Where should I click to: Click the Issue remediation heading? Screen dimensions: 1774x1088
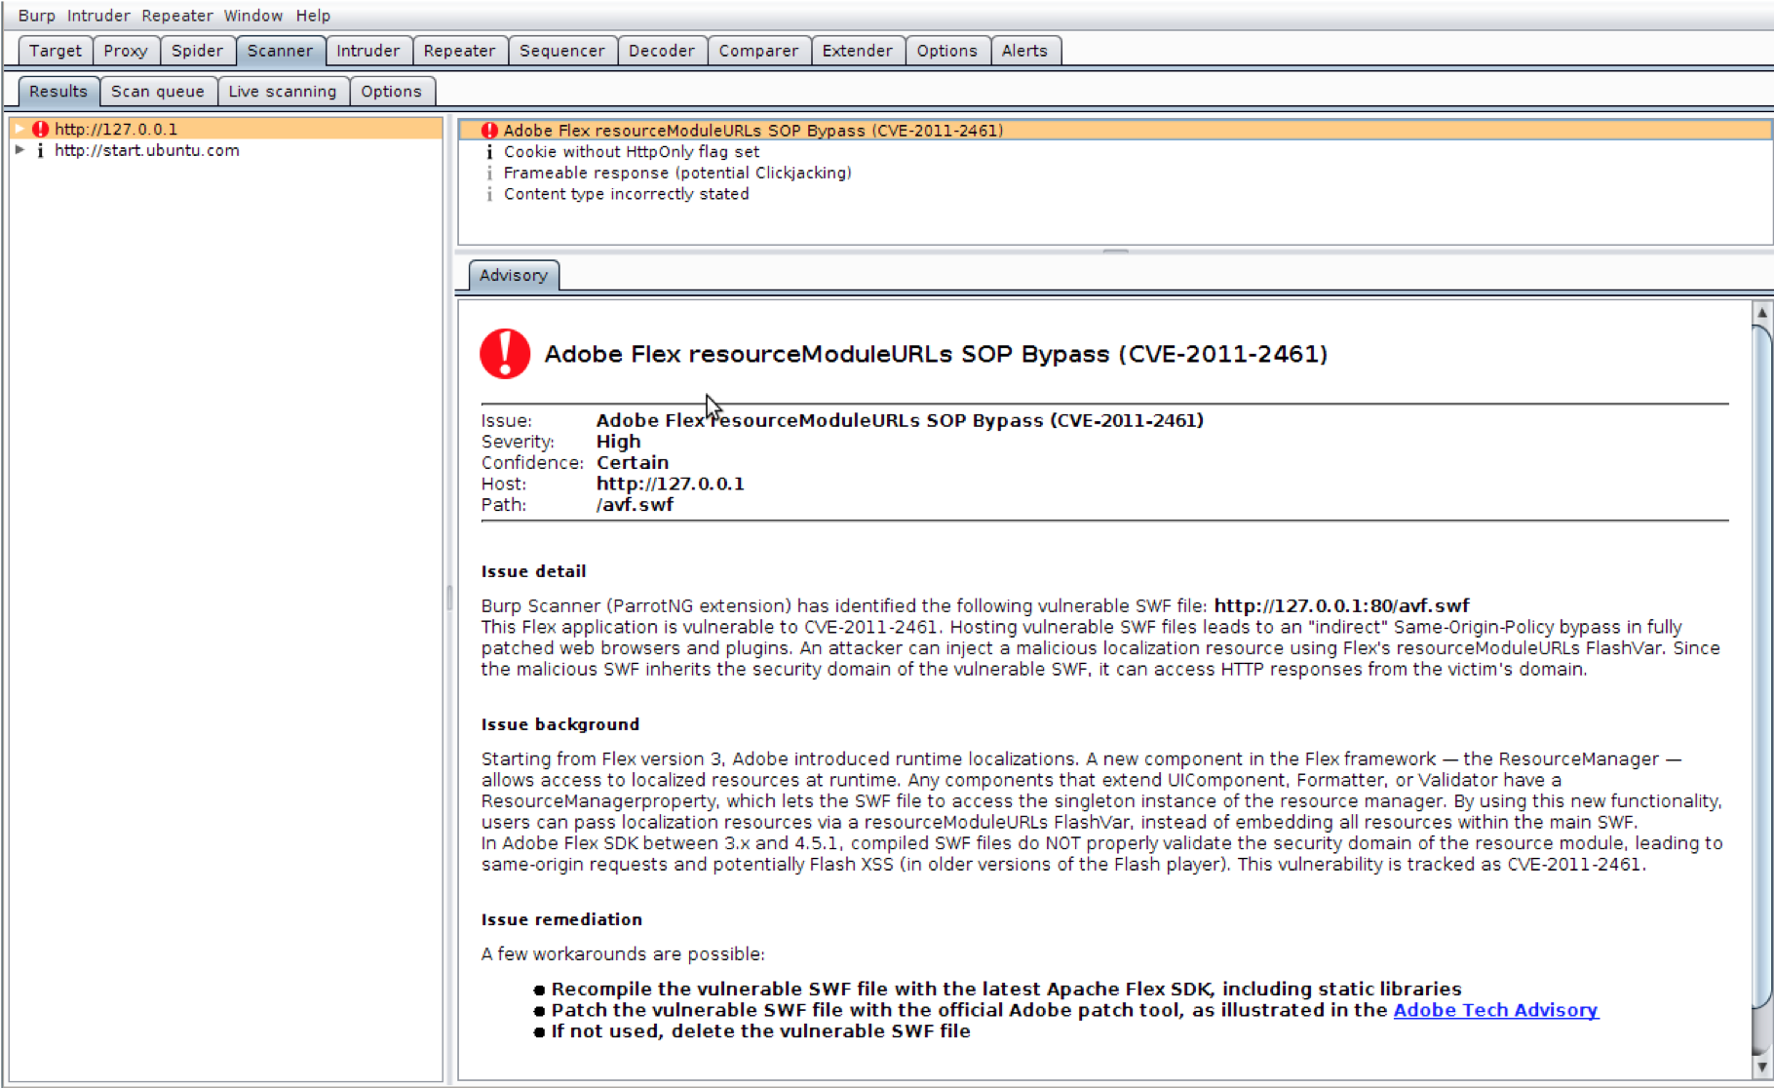561,919
